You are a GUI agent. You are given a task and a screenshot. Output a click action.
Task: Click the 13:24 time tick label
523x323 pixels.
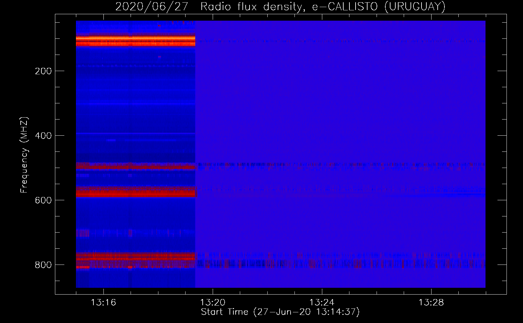[322, 302]
